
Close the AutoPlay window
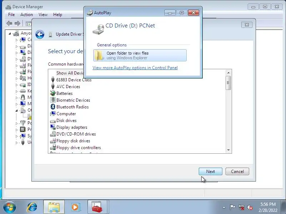point(193,12)
